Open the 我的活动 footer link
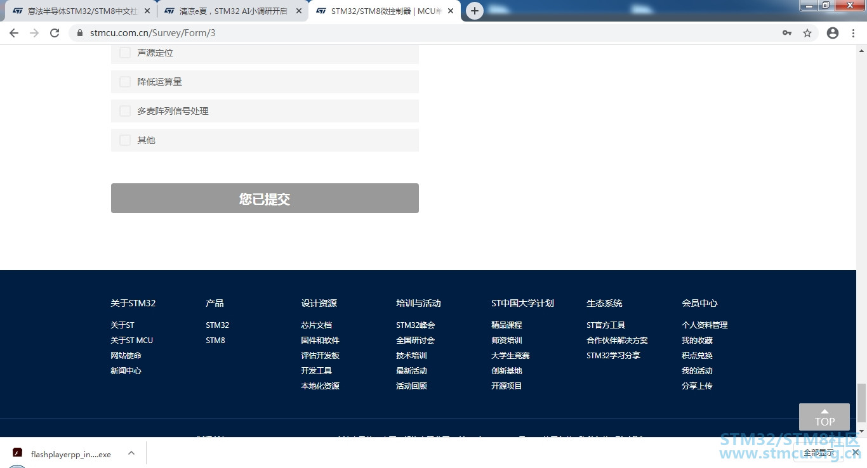The image size is (867, 468). point(698,371)
